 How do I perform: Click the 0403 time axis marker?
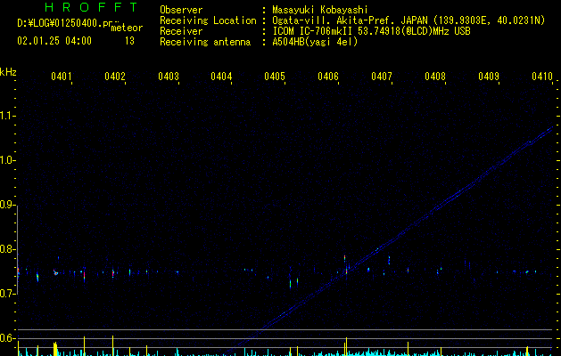point(169,76)
